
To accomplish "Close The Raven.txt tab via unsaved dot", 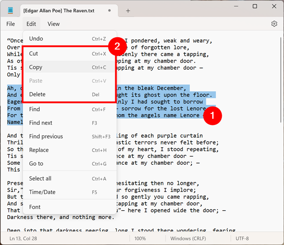I will click(x=110, y=11).
